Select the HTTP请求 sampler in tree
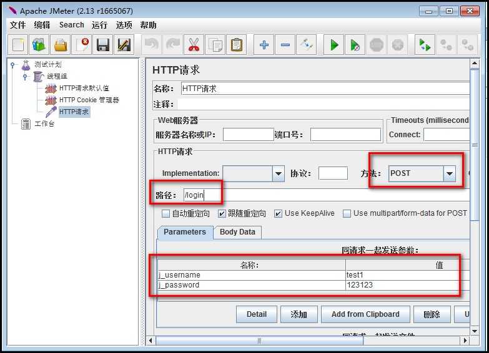The image size is (489, 353). [x=74, y=112]
